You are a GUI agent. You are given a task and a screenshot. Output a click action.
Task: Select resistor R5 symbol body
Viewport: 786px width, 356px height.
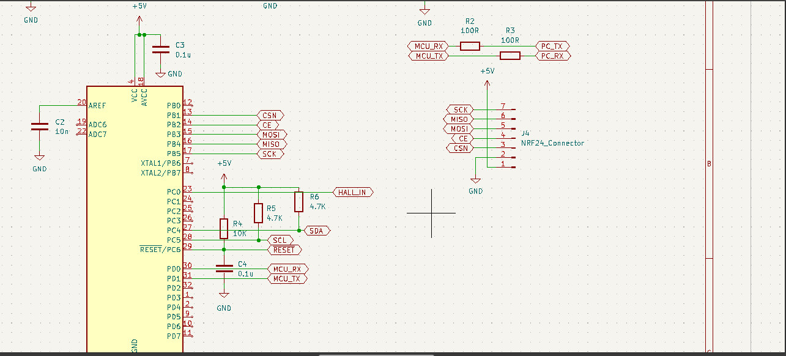[x=258, y=213]
